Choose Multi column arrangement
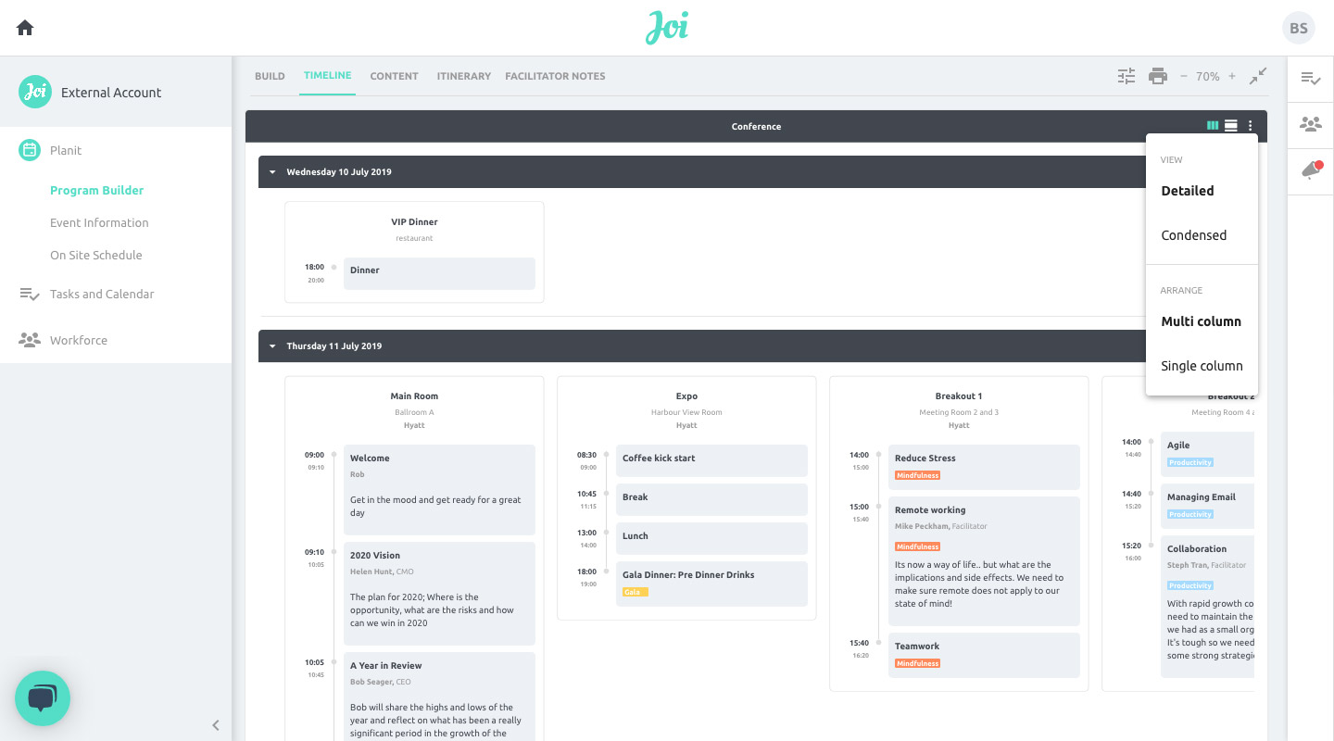1334x741 pixels. (x=1202, y=321)
